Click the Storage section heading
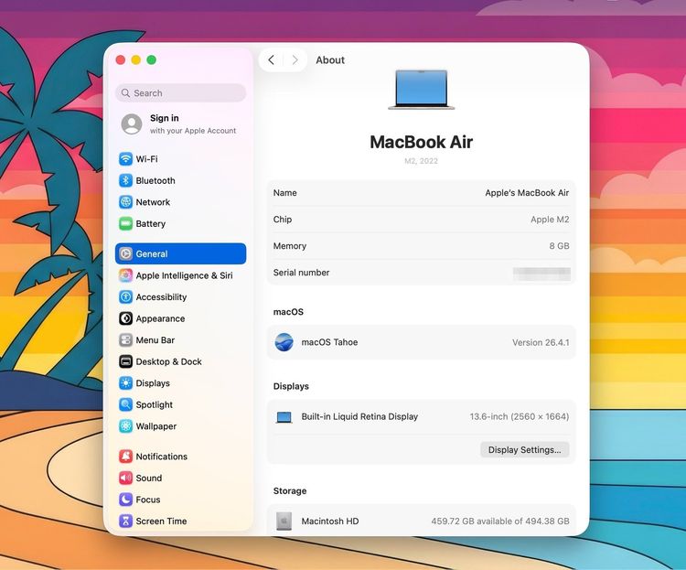This screenshot has height=570, width=686. click(x=290, y=490)
